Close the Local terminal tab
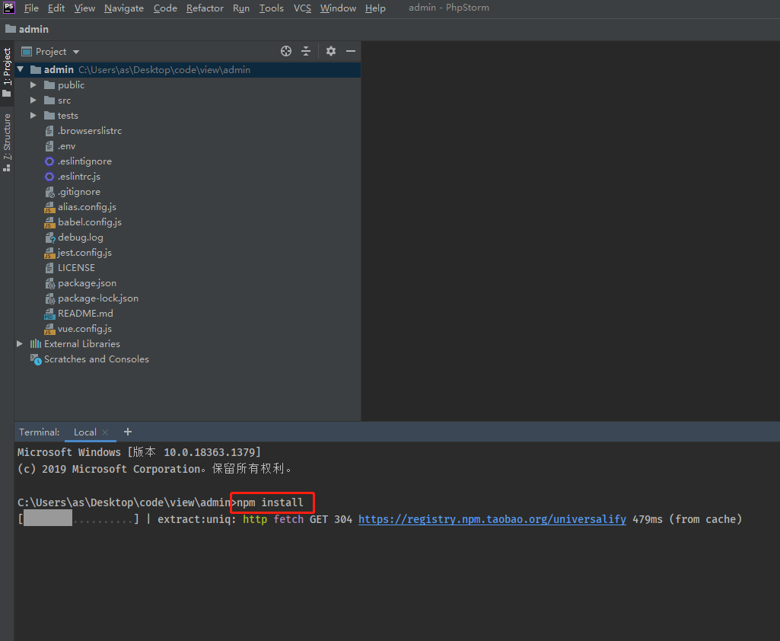 pos(105,432)
